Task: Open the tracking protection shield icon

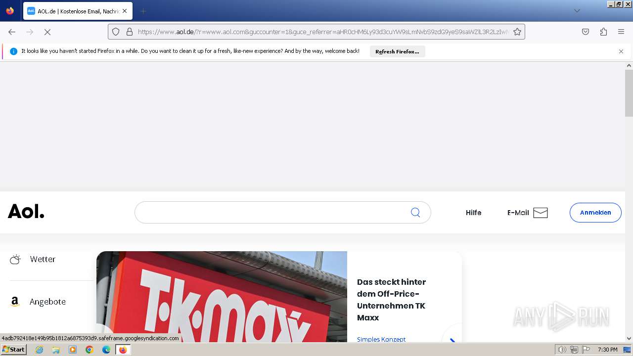Action: (x=116, y=32)
